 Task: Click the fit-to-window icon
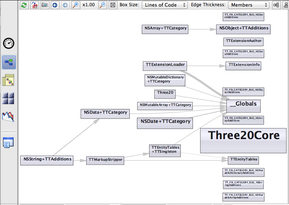coord(113,5)
